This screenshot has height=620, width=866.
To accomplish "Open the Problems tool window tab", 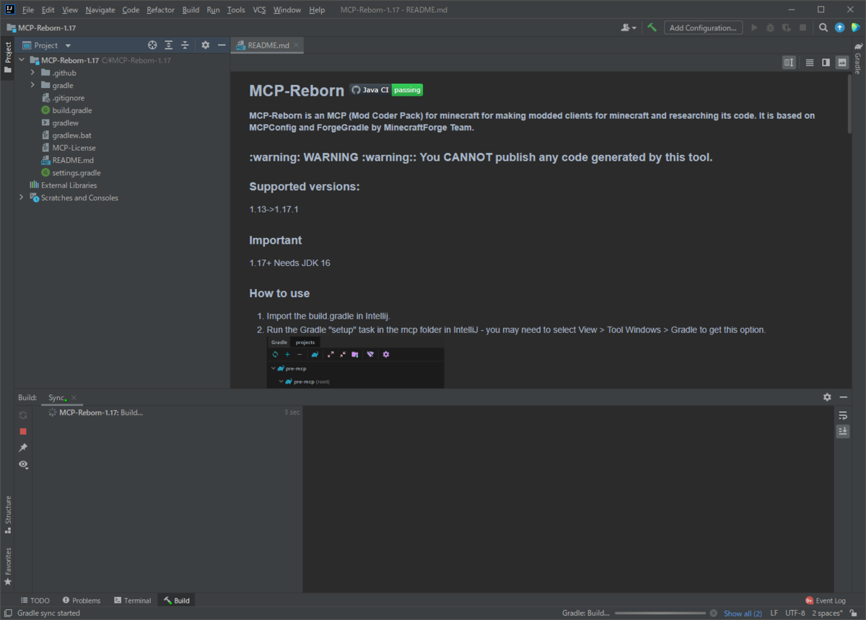I will coord(82,601).
